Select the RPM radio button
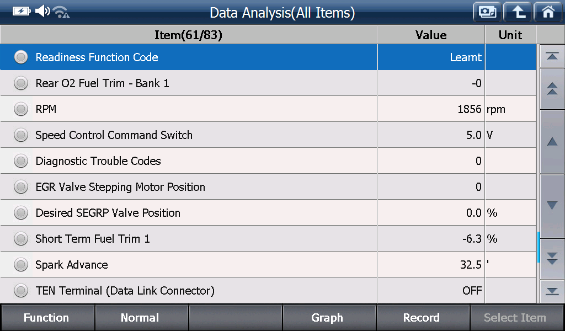565x331 pixels. click(x=21, y=109)
